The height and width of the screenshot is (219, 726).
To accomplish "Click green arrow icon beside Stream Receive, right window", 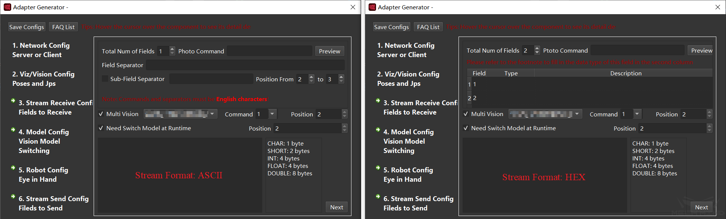I will [378, 101].
